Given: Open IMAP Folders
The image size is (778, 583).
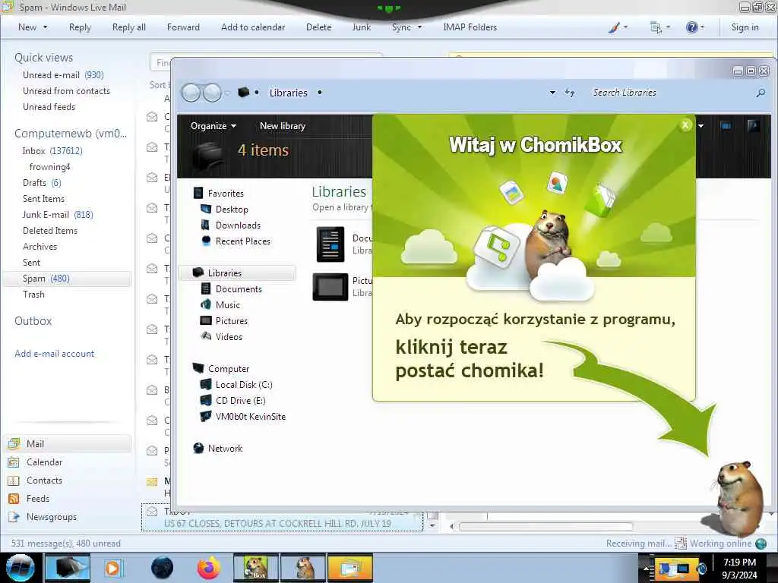Looking at the screenshot, I should coord(470,27).
